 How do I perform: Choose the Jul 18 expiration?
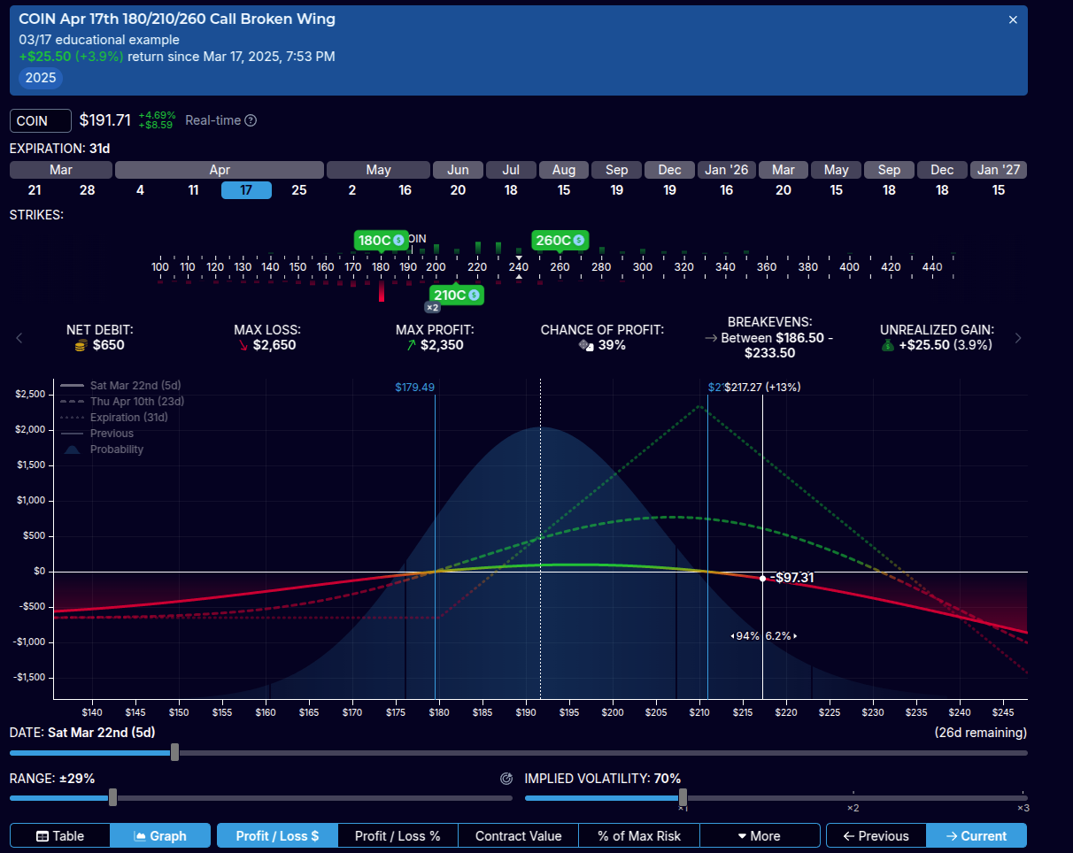coord(511,190)
